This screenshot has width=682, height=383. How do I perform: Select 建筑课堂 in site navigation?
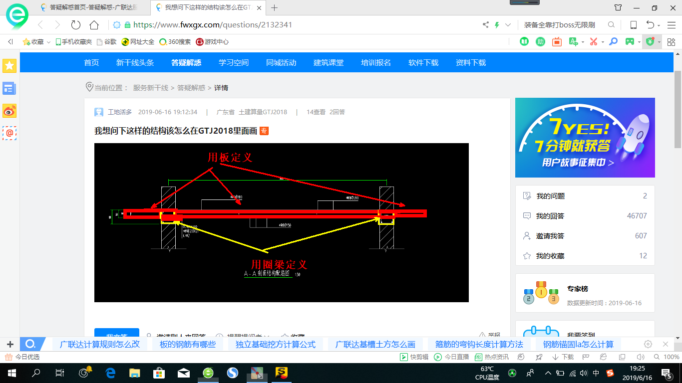coord(329,62)
